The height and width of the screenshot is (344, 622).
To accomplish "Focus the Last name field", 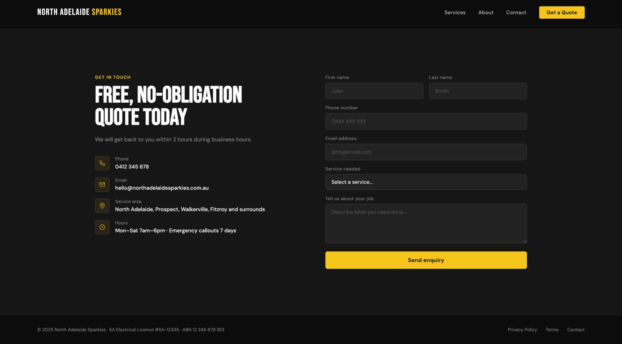I will point(477,91).
